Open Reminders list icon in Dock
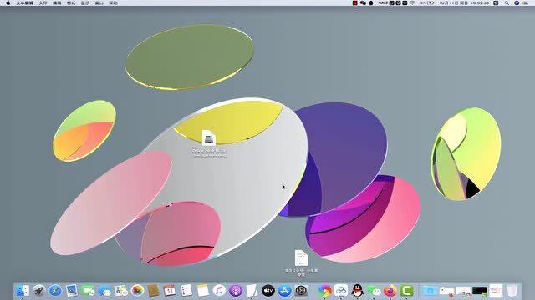 point(186,291)
